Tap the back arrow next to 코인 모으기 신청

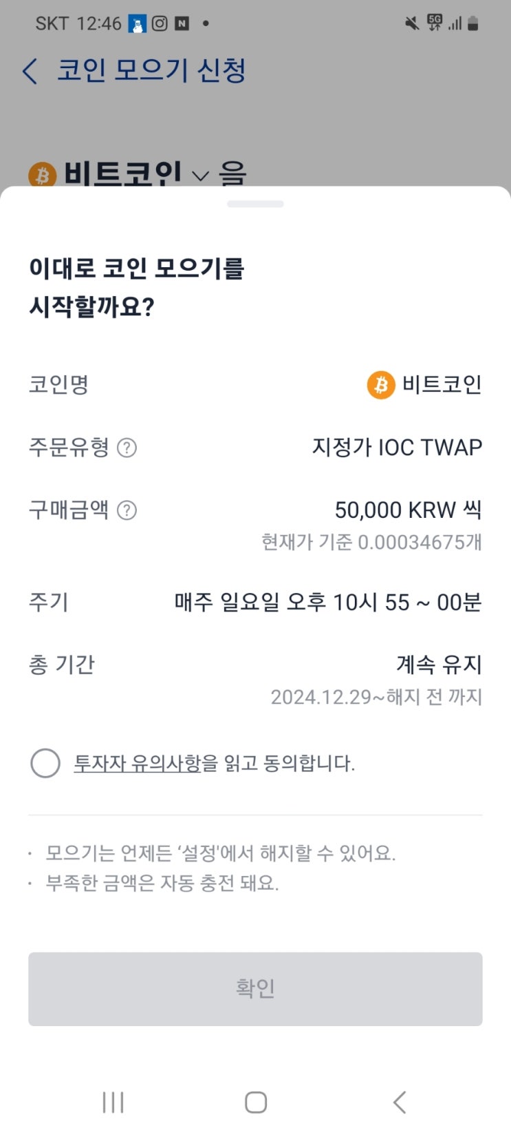[30, 71]
